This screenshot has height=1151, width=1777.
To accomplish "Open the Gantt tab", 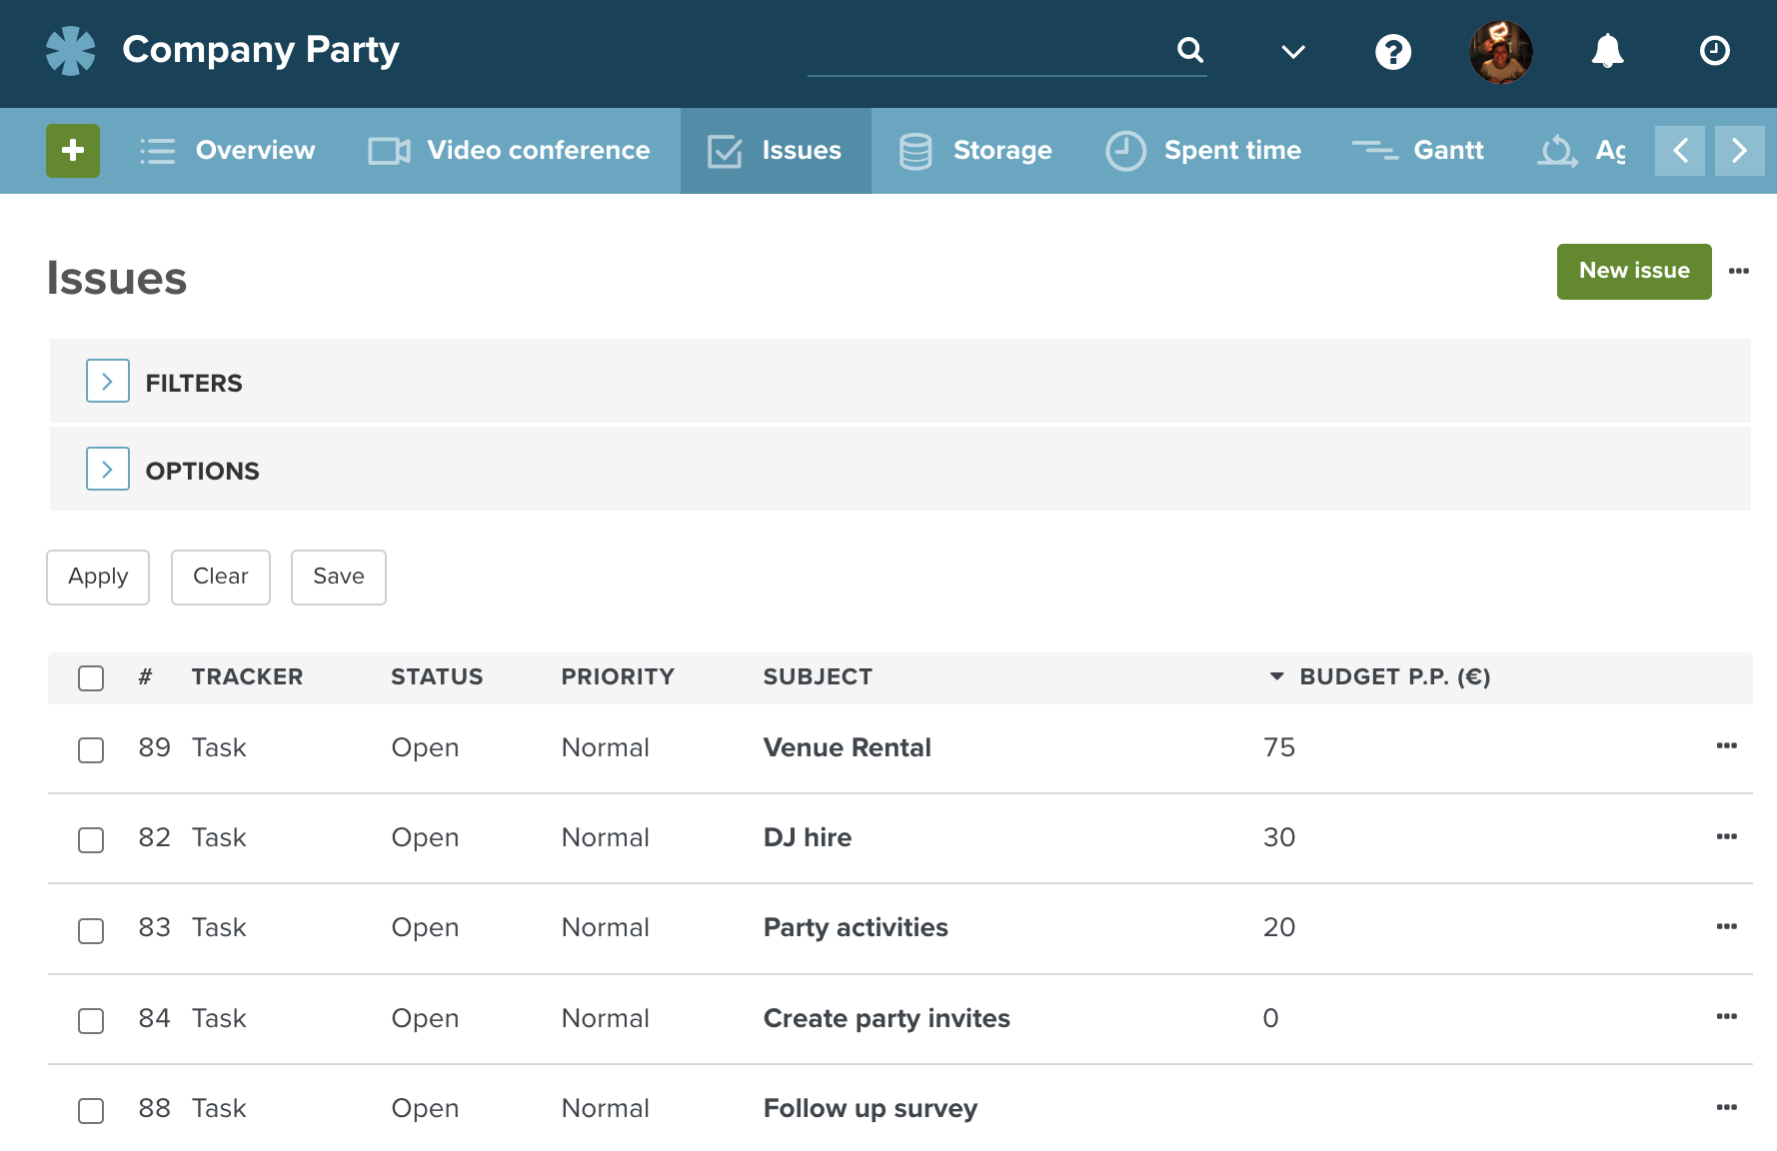I will (1448, 151).
